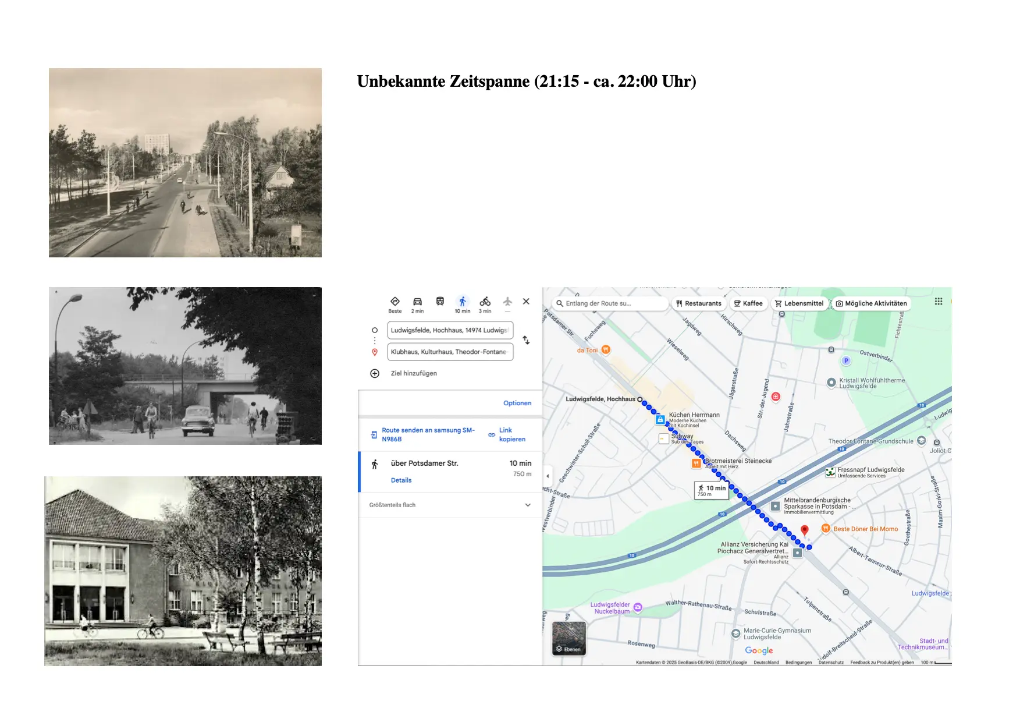Filter map by 'Lebensmittel' chip

tap(799, 303)
